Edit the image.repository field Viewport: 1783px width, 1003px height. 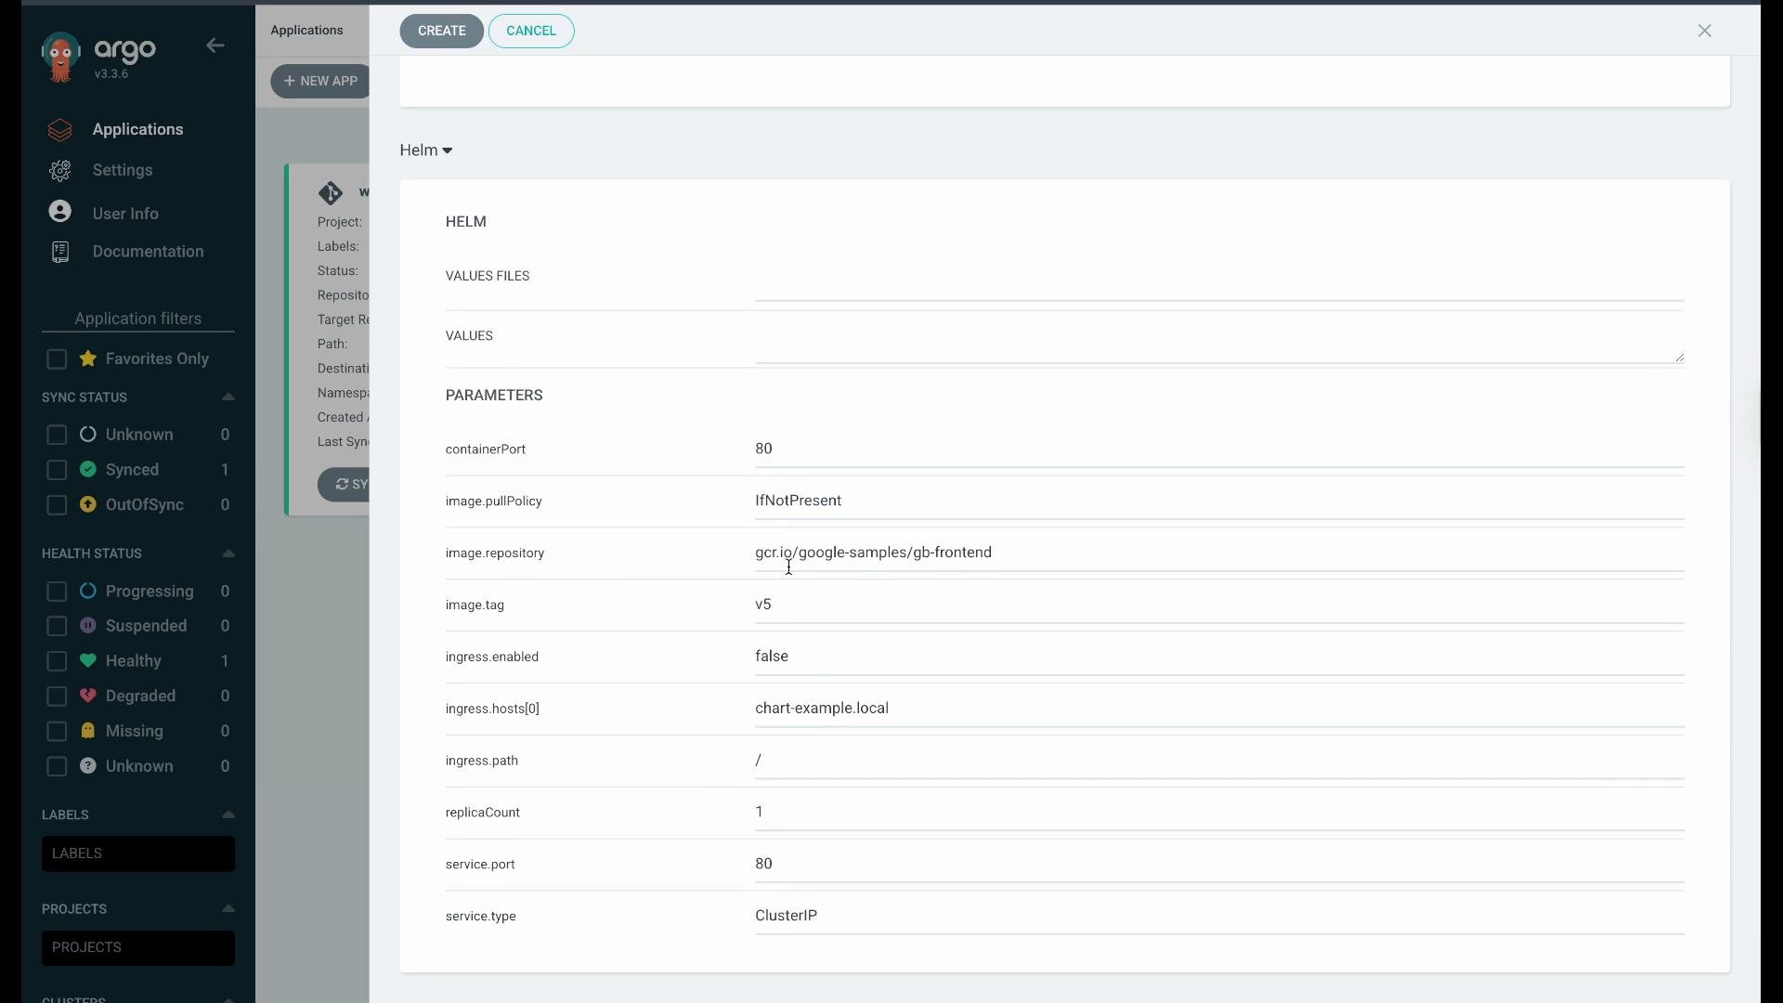tap(1219, 554)
